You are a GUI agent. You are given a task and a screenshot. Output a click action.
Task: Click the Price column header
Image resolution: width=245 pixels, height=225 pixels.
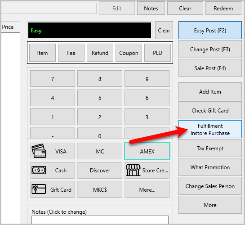[x=10, y=27]
